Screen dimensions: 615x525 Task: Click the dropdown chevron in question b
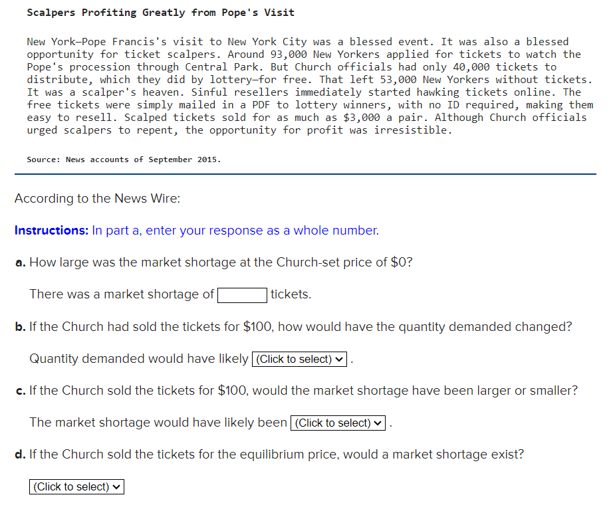pos(339,359)
